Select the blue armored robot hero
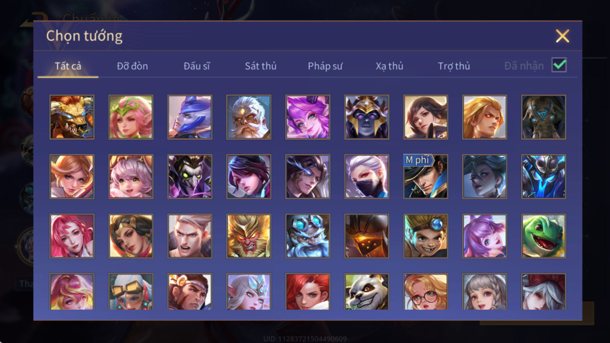Image resolution: width=610 pixels, height=343 pixels. 543,176
